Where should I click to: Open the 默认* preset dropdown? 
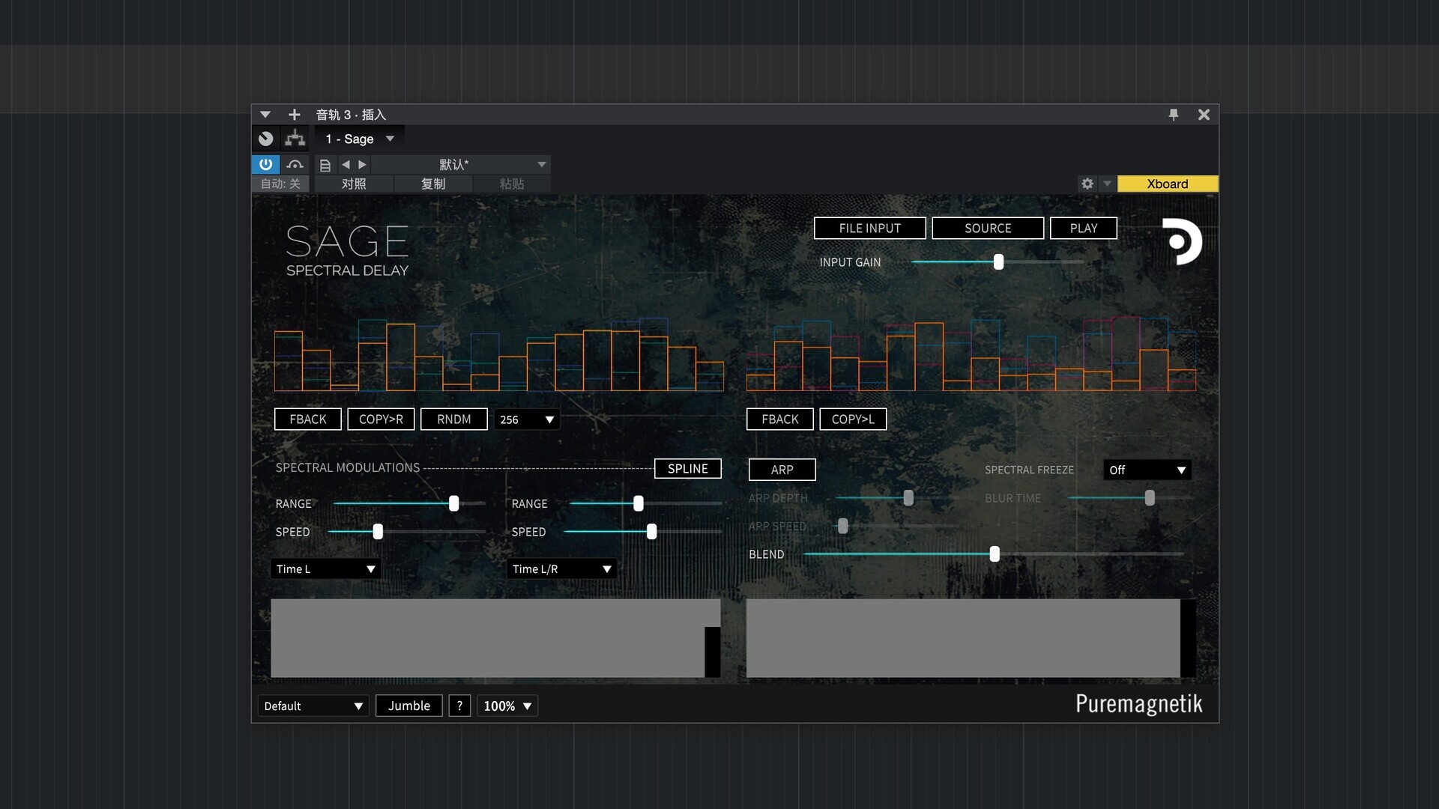(461, 164)
